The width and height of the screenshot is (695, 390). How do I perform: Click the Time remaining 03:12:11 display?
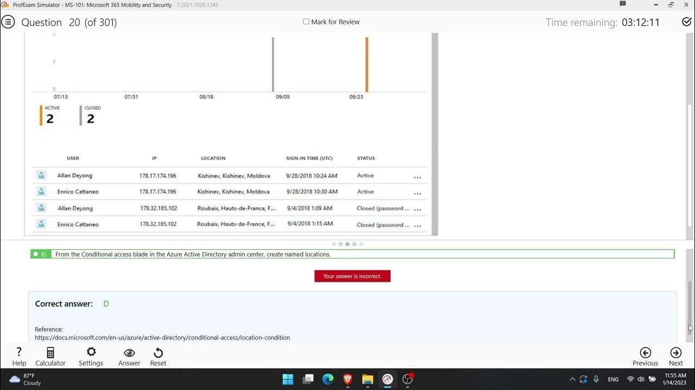click(x=603, y=23)
